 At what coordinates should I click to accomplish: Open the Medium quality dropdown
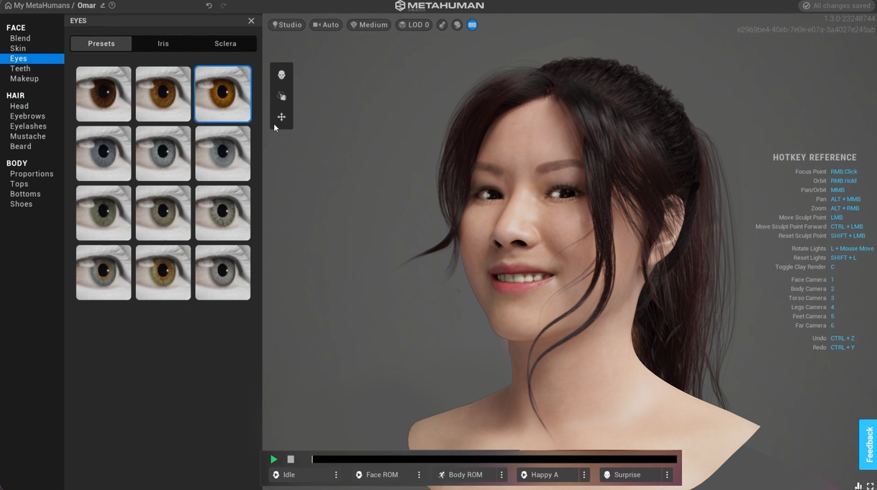pos(368,25)
